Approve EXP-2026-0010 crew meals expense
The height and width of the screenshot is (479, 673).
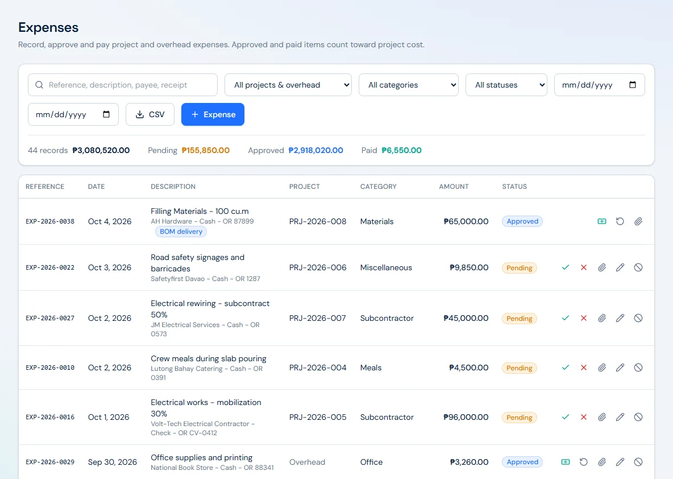point(565,367)
